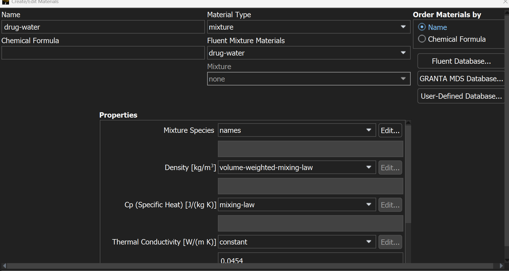Click the Thermal Conductivity value field

coord(310,259)
